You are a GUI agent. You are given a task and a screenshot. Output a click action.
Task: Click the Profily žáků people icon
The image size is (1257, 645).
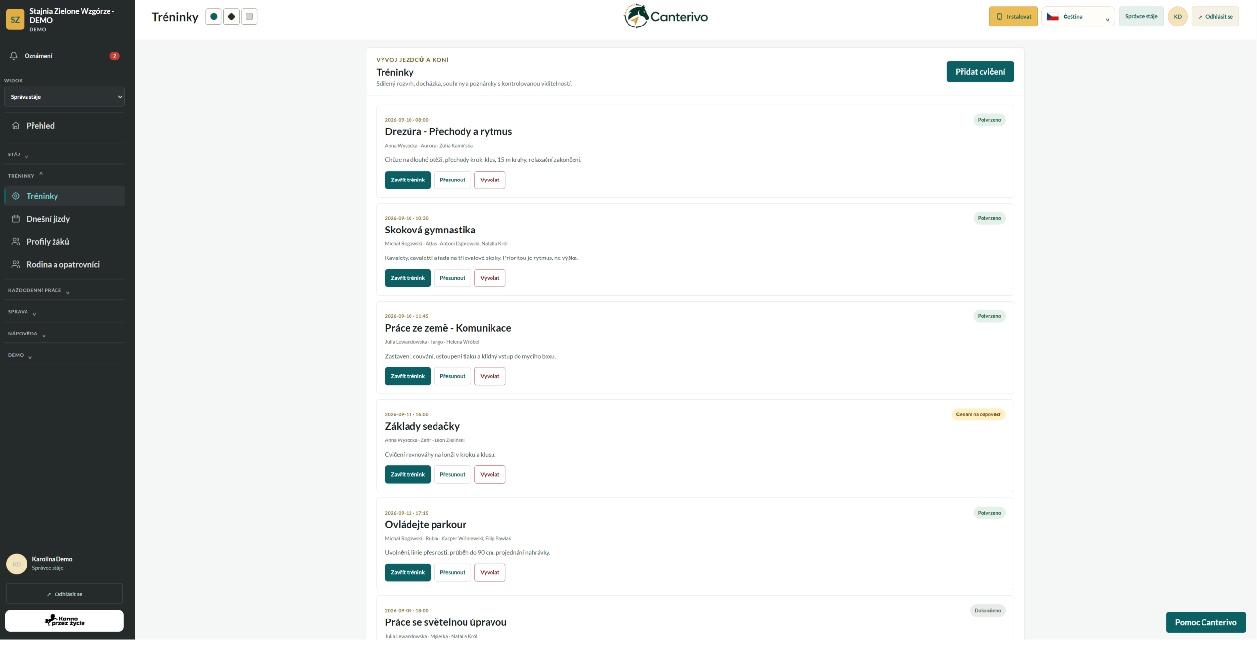point(16,242)
